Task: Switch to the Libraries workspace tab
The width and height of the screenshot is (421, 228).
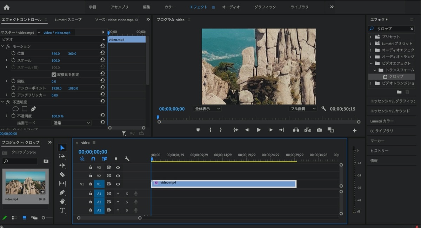Action: pyautogui.click(x=300, y=7)
